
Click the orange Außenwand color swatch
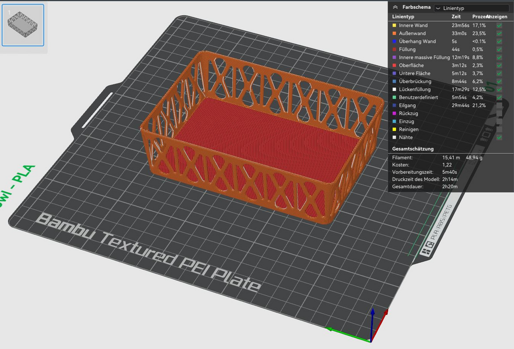tap(395, 34)
